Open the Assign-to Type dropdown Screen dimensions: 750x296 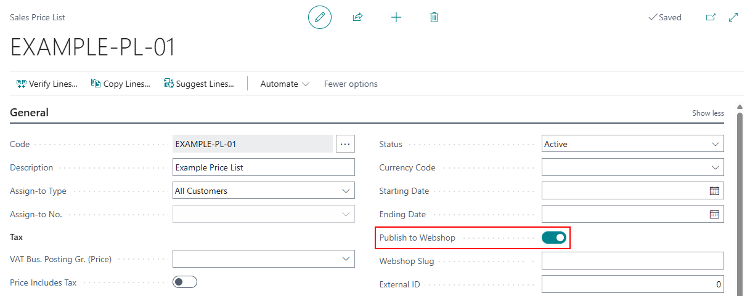[264, 191]
